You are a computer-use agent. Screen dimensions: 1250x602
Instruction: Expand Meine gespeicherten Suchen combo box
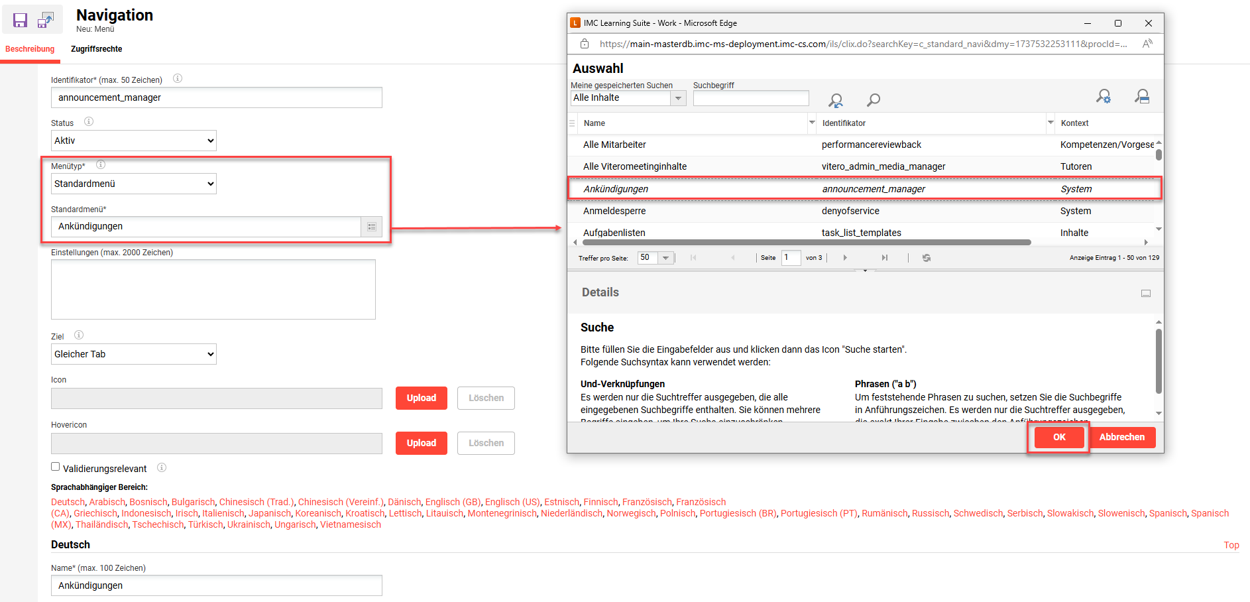(x=678, y=98)
